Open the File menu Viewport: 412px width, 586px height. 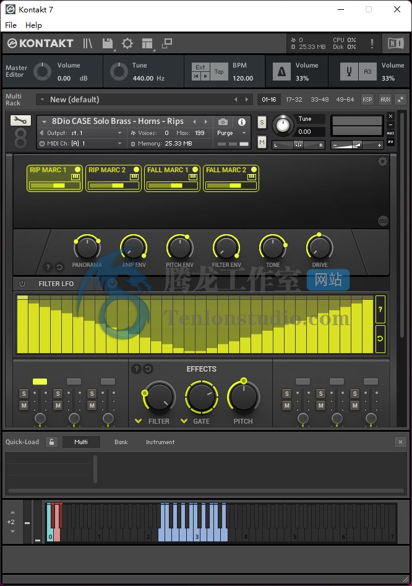(x=11, y=25)
